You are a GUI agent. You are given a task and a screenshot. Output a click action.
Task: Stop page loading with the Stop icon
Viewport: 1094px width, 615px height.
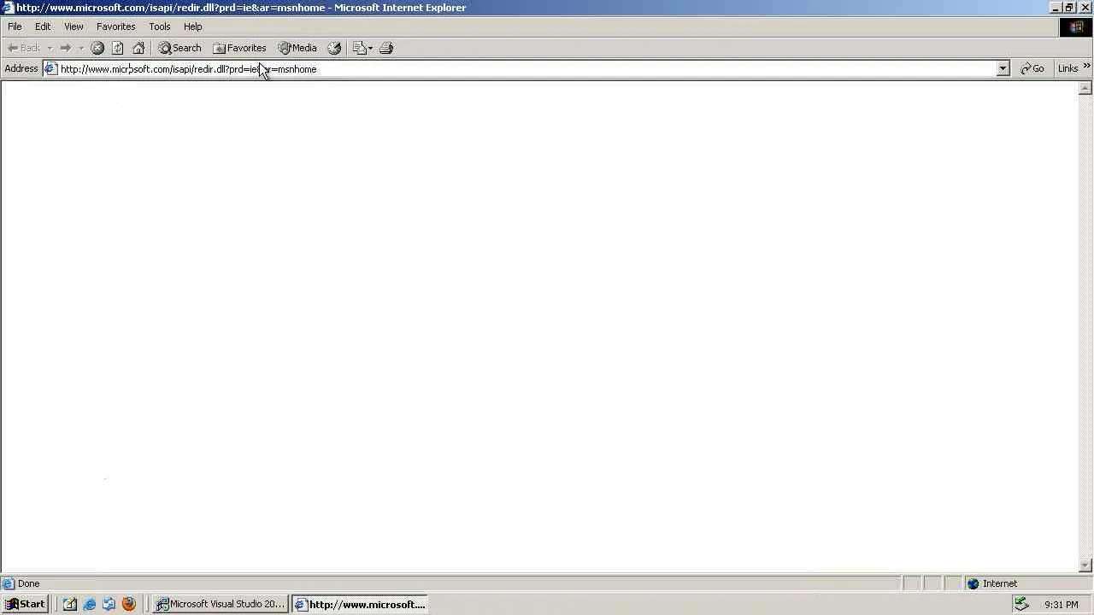(x=97, y=48)
